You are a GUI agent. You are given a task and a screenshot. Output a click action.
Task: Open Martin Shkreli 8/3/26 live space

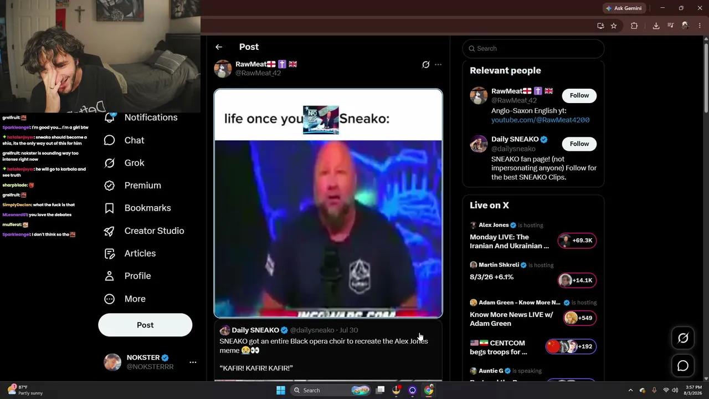pyautogui.click(x=492, y=277)
